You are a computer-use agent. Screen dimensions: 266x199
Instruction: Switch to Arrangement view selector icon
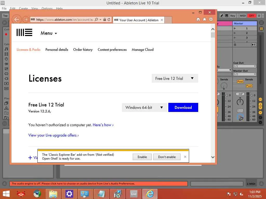[x=261, y=22]
